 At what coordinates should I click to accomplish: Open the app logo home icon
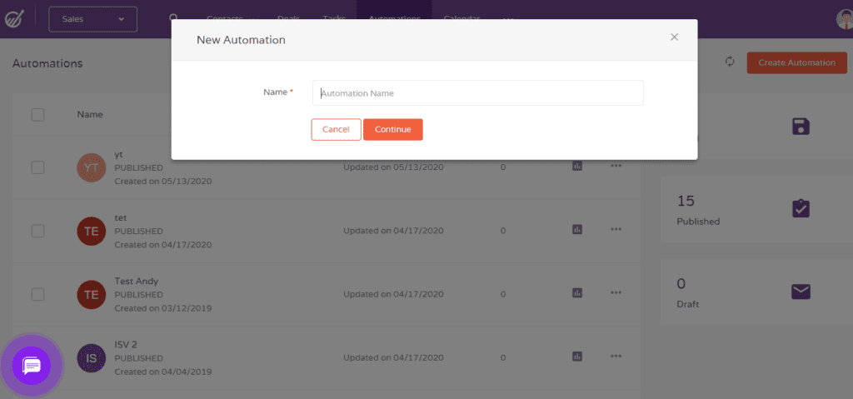pyautogui.click(x=13, y=18)
